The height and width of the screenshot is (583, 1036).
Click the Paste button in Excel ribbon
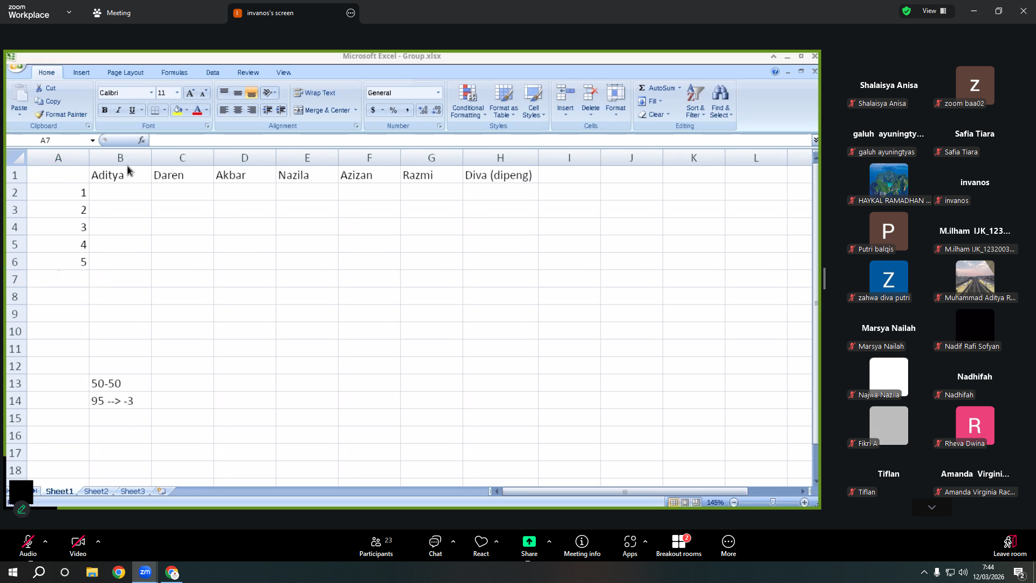(19, 100)
